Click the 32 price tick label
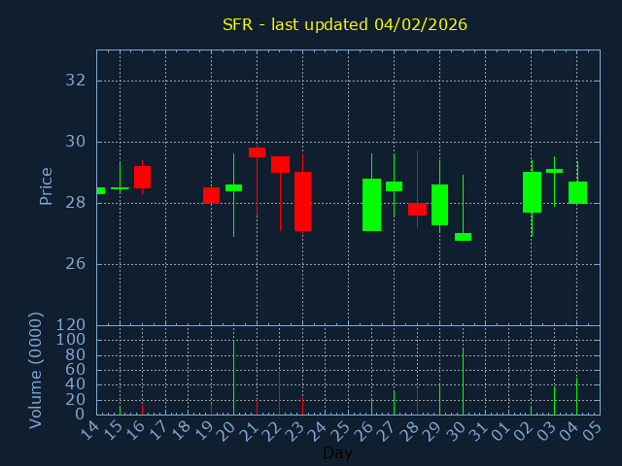The width and height of the screenshot is (622, 466). (x=75, y=81)
